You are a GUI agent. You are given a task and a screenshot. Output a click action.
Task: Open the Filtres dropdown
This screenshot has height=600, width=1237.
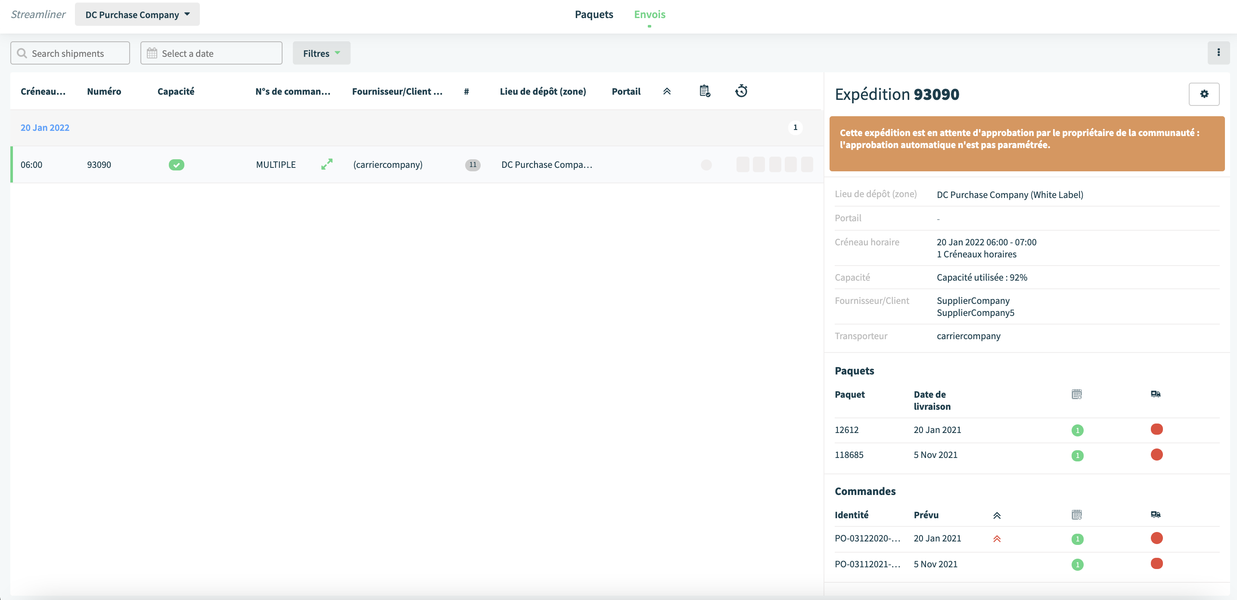tap(321, 53)
